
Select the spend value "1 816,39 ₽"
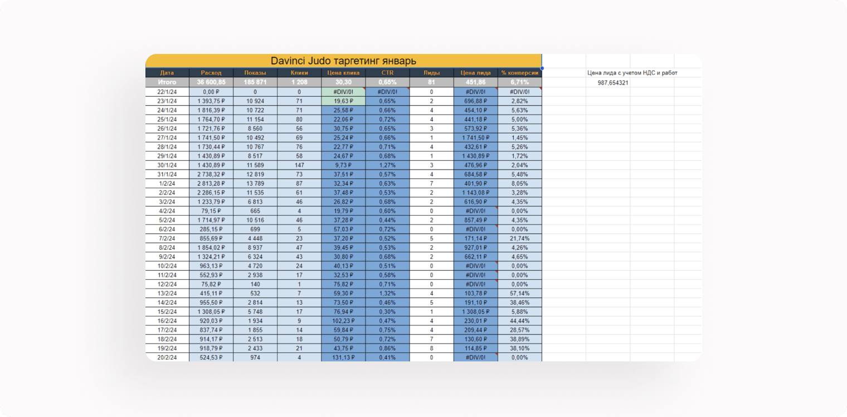pos(211,110)
